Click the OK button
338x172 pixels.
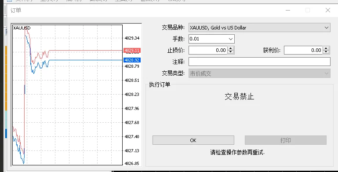tap(193, 140)
